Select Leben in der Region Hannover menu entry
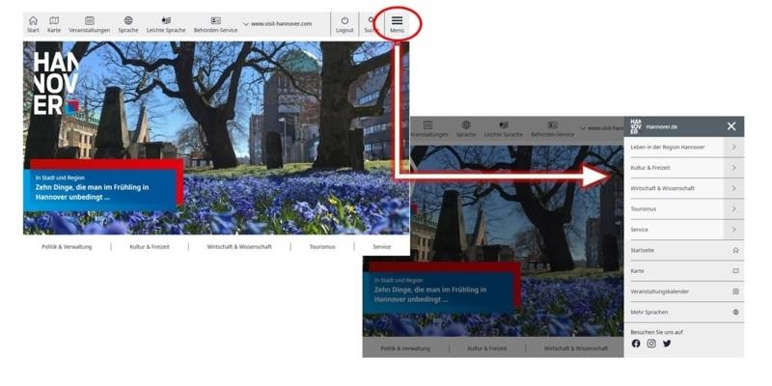 pos(667,148)
